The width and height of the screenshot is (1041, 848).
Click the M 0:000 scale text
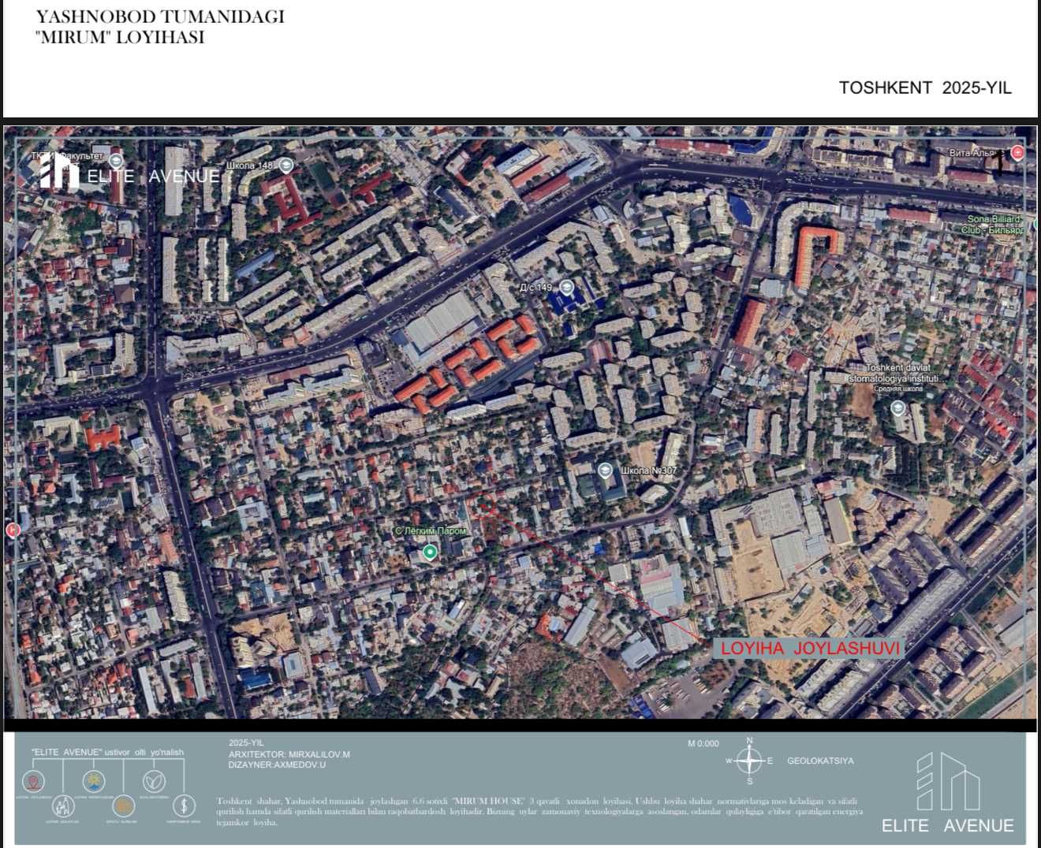pos(703,743)
